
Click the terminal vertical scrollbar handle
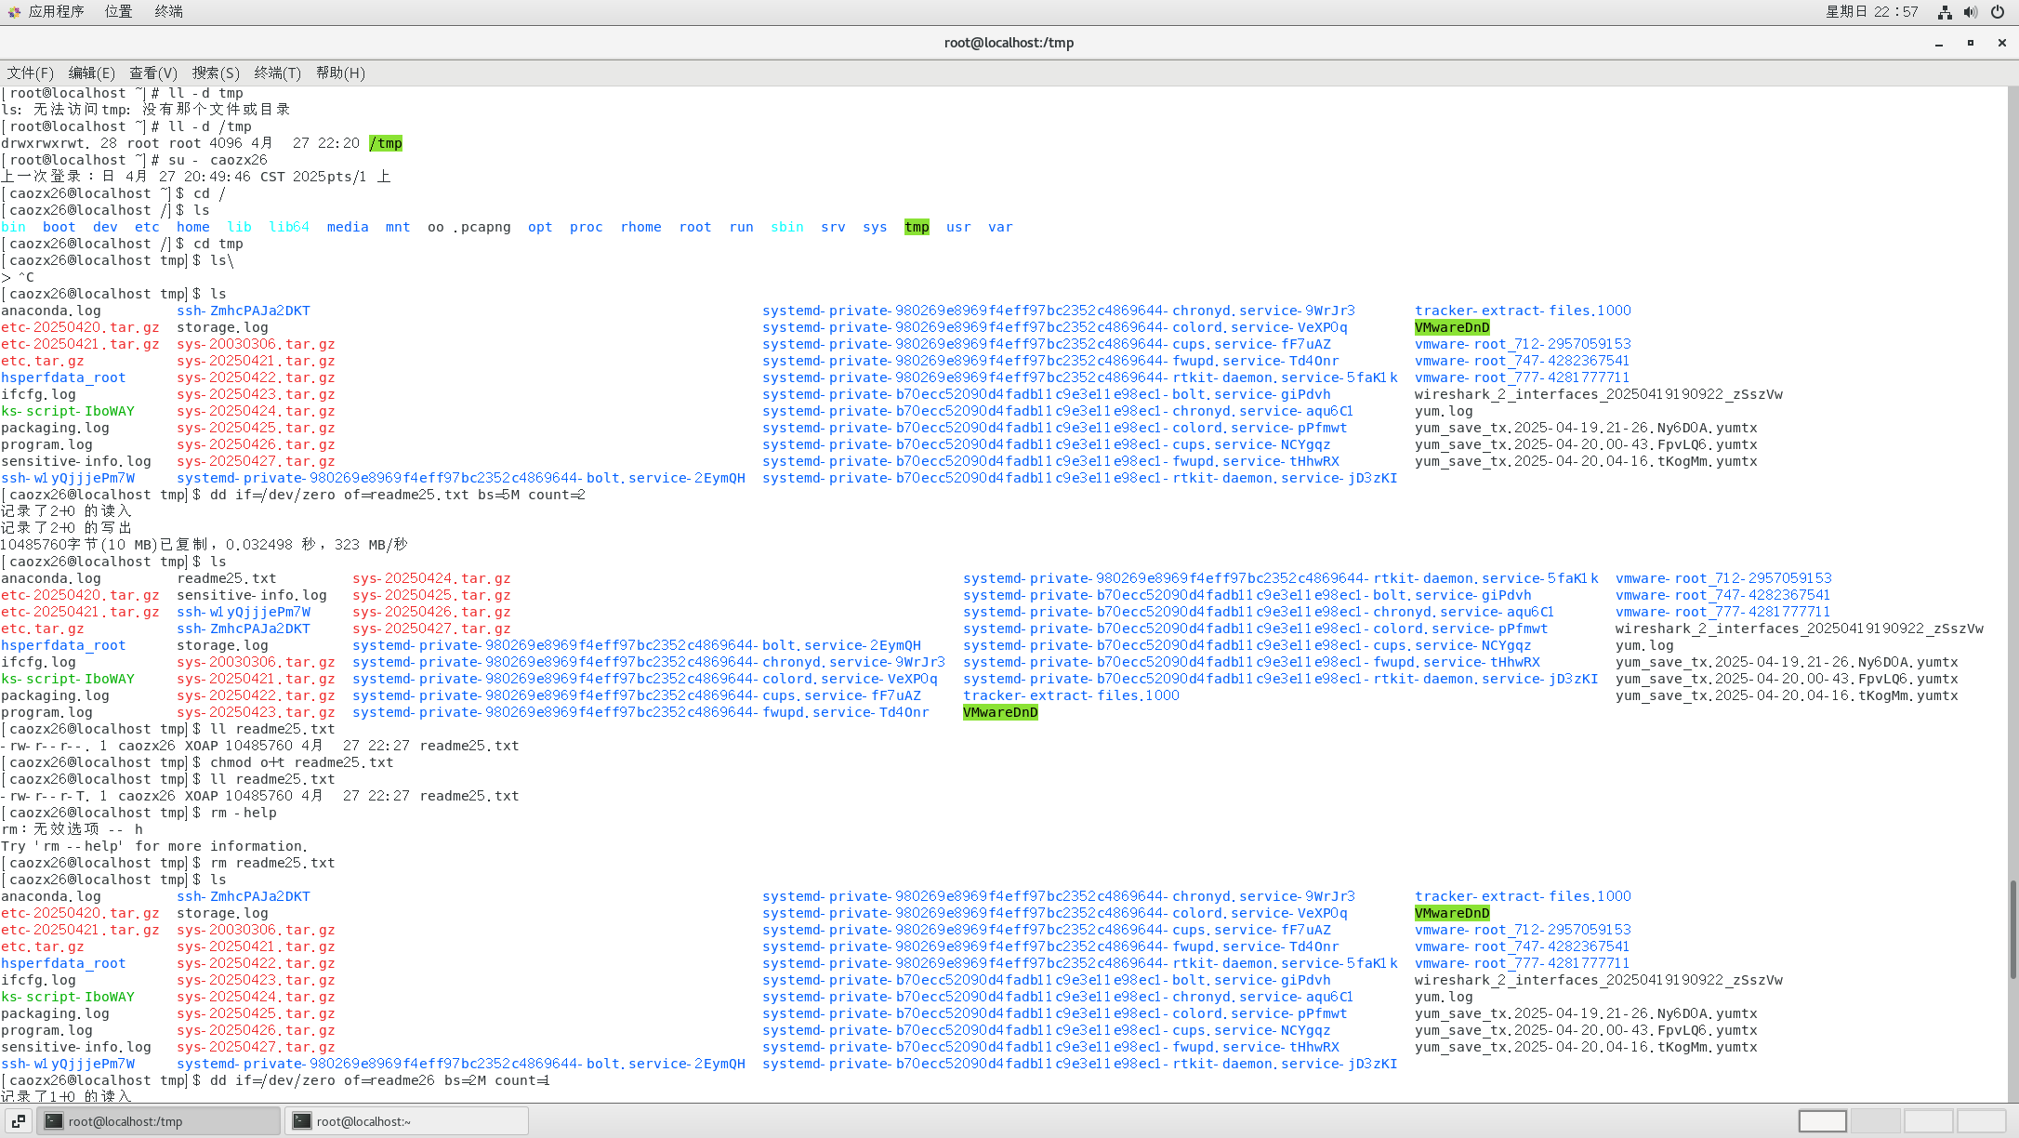coord(2012,930)
